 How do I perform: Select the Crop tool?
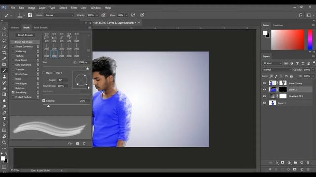4,53
